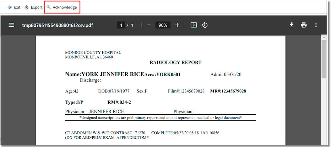Click the unsigned transcriptions disclaimer line
331x148 pixels.
[x=161, y=117]
